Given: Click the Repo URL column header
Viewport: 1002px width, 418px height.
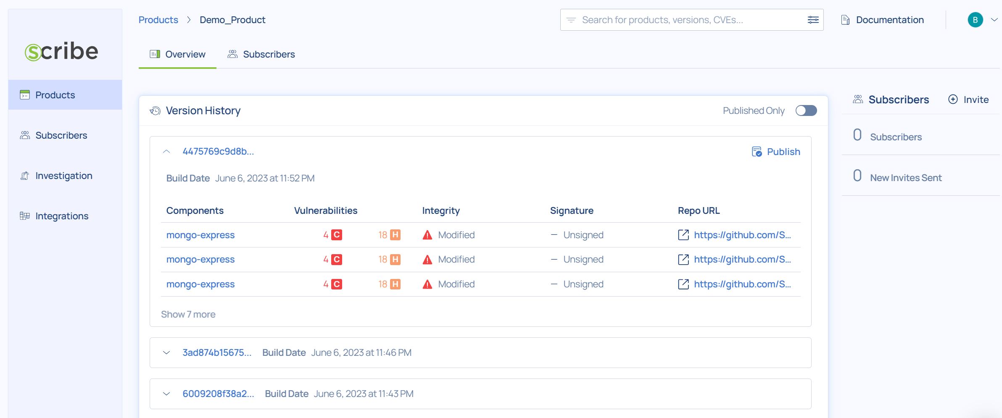Looking at the screenshot, I should pyautogui.click(x=699, y=210).
